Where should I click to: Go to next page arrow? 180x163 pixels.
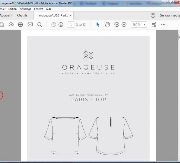[x=61, y=25]
